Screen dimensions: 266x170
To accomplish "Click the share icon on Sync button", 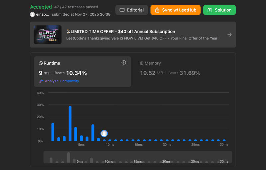I will [157, 10].
